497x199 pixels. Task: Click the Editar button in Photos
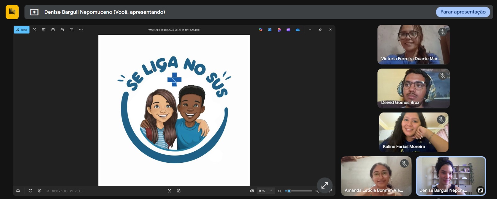coord(21,30)
